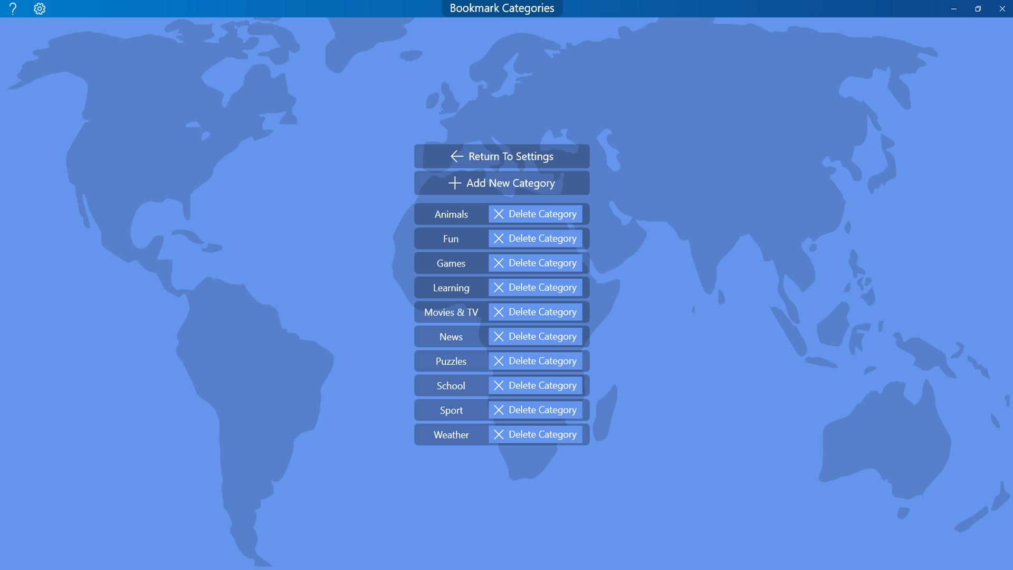This screenshot has height=570, width=1013.
Task: Delete the News category
Action: [535, 337]
